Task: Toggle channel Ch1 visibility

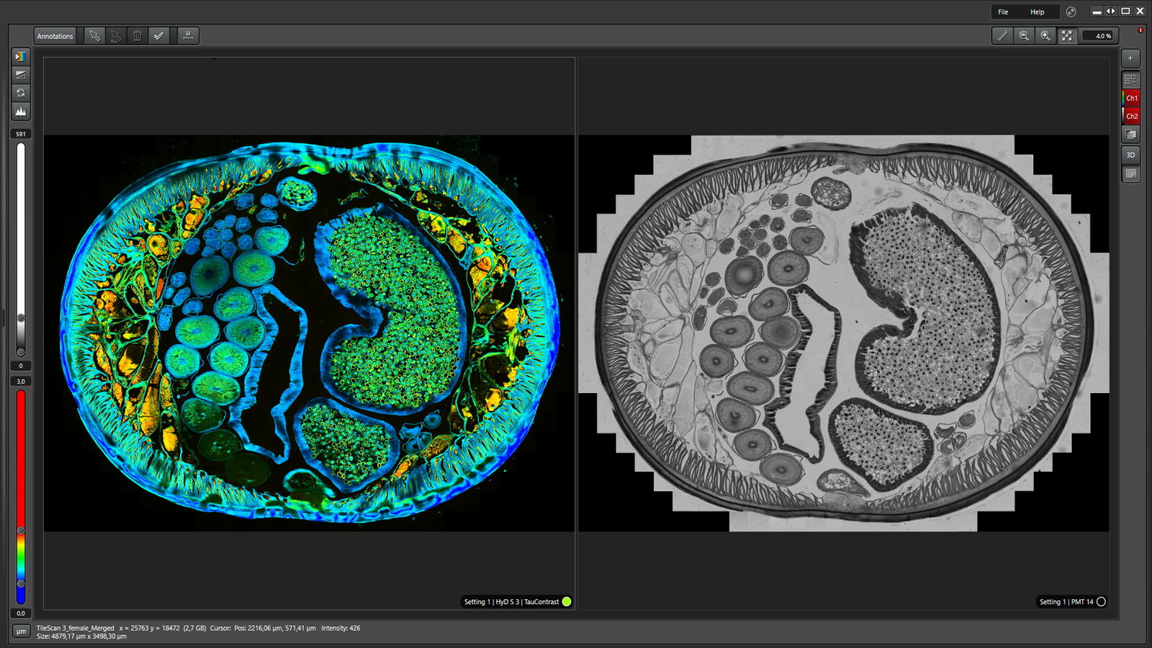Action: (x=1131, y=98)
